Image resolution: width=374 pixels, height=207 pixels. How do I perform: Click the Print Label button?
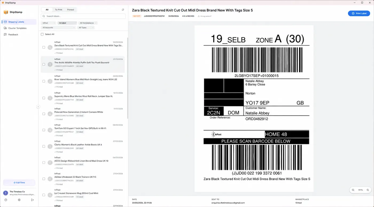click(359, 13)
